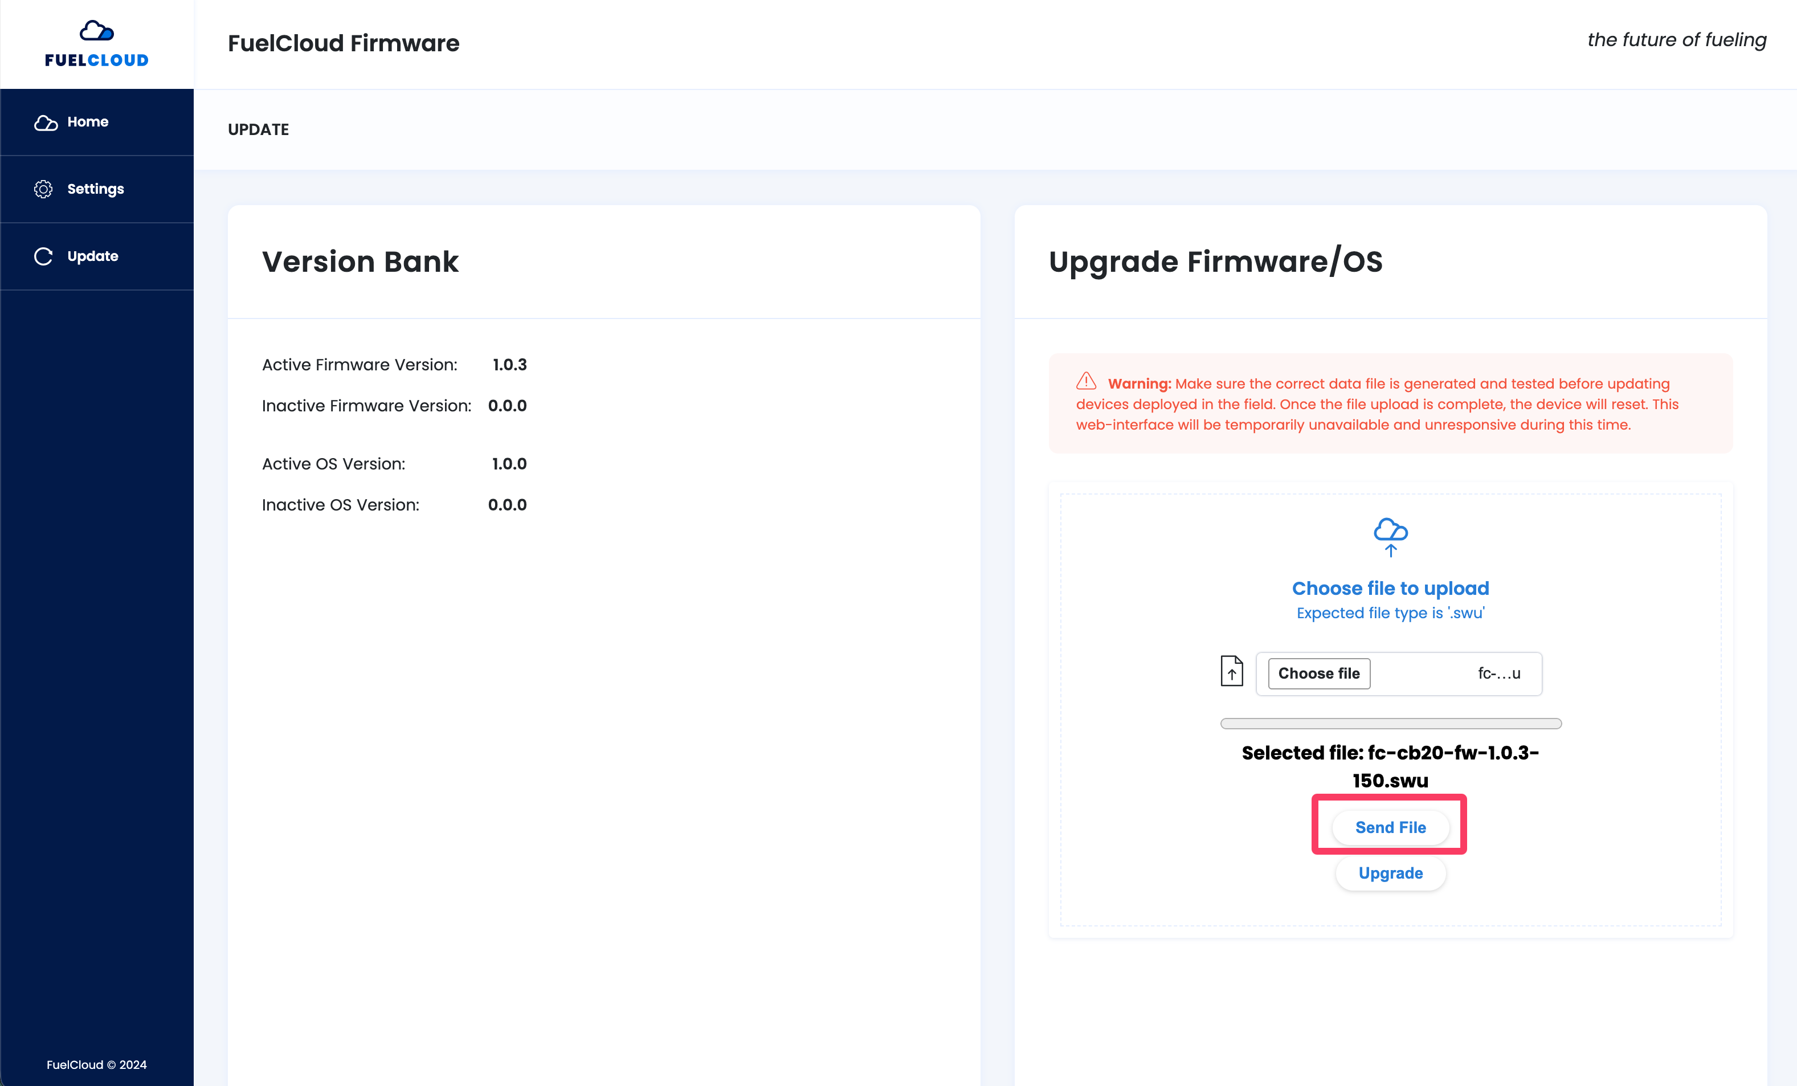Click the 'FuelCloud © 2024' footer text

click(96, 1065)
